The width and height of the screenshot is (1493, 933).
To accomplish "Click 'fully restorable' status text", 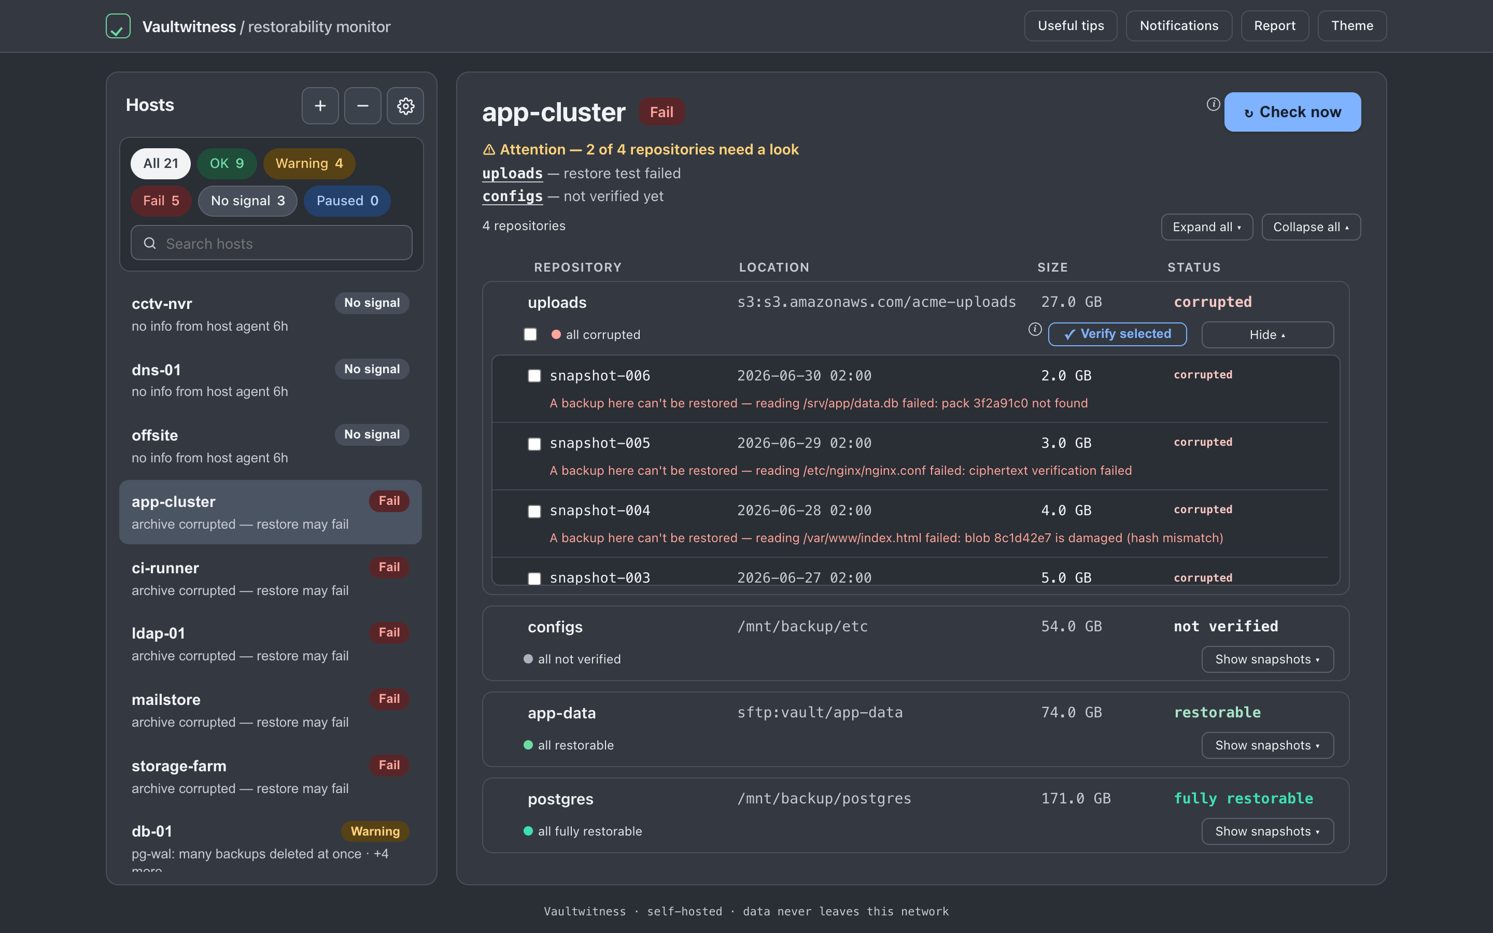I will [x=1243, y=798].
